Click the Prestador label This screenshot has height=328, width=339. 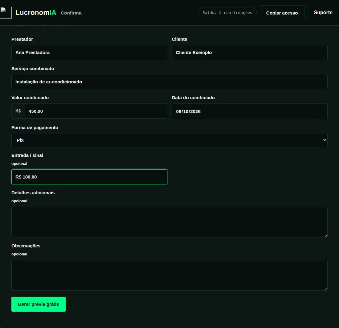(22, 39)
